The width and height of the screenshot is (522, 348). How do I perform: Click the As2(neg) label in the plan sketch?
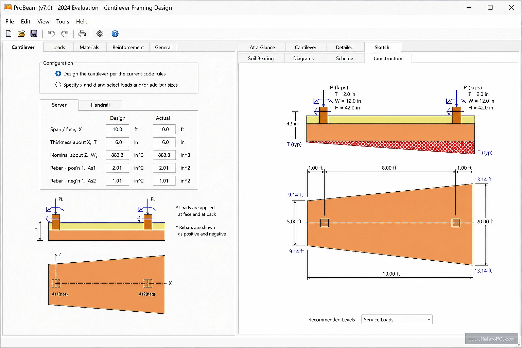point(147,294)
